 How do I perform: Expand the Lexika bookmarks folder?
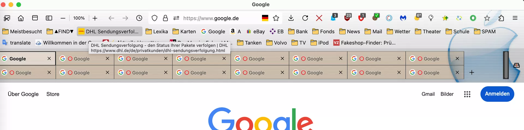[157, 32]
